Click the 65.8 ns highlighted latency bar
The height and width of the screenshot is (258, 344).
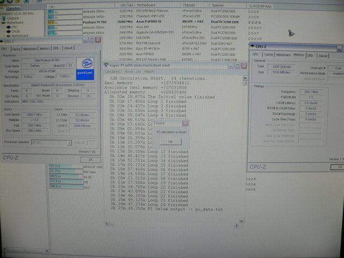pos(65,23)
